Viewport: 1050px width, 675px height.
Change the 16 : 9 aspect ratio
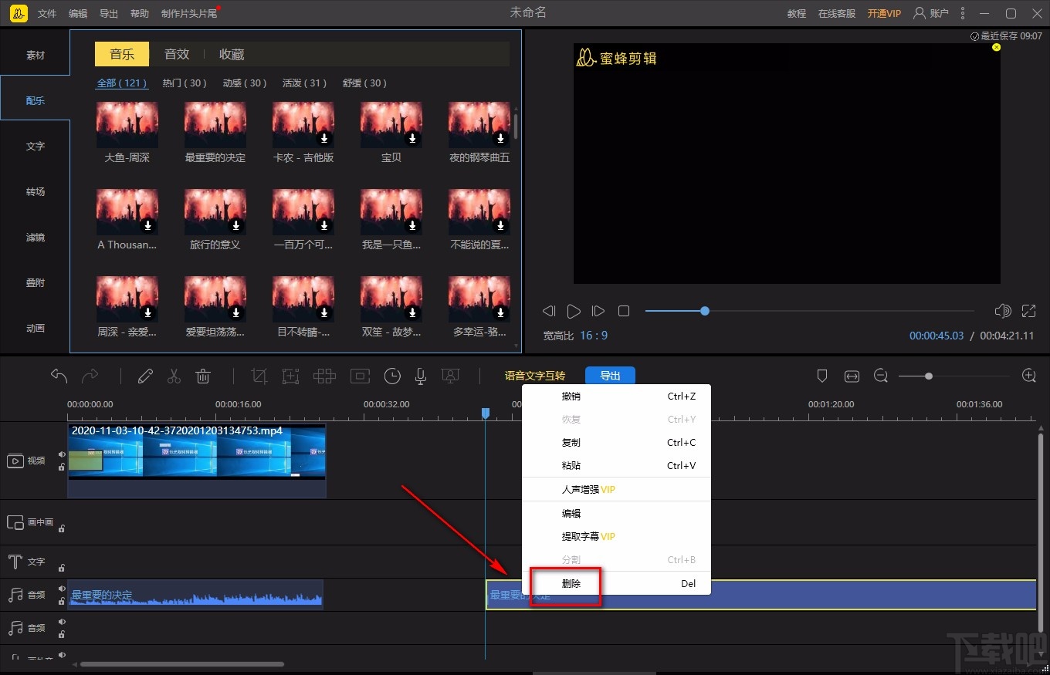[x=594, y=336]
